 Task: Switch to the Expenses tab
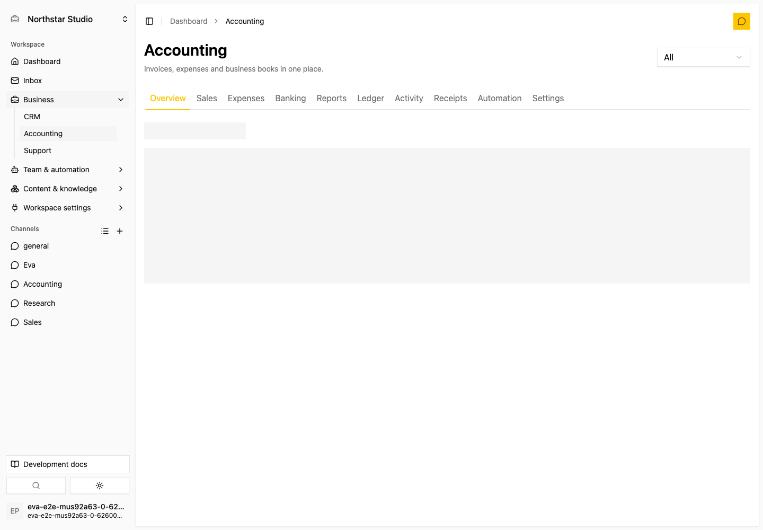(246, 99)
